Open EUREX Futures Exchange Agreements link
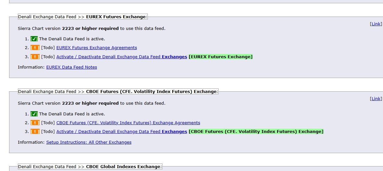Viewport: 383px width, 171px height. point(96,48)
